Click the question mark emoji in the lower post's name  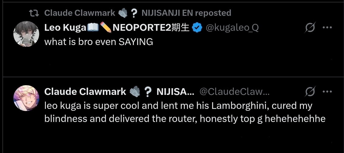[148, 92]
